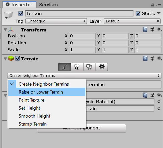163x148 pixels.
Task: Select Paint Texture from the list
Action: [32, 100]
